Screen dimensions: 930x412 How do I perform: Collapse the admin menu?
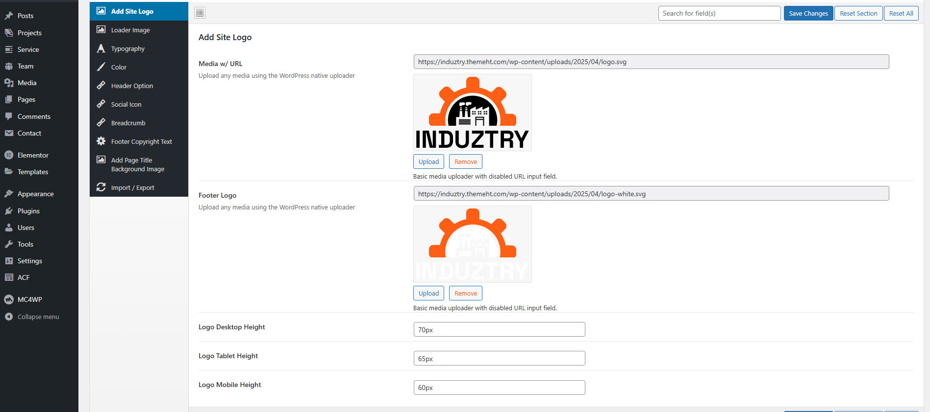38,317
